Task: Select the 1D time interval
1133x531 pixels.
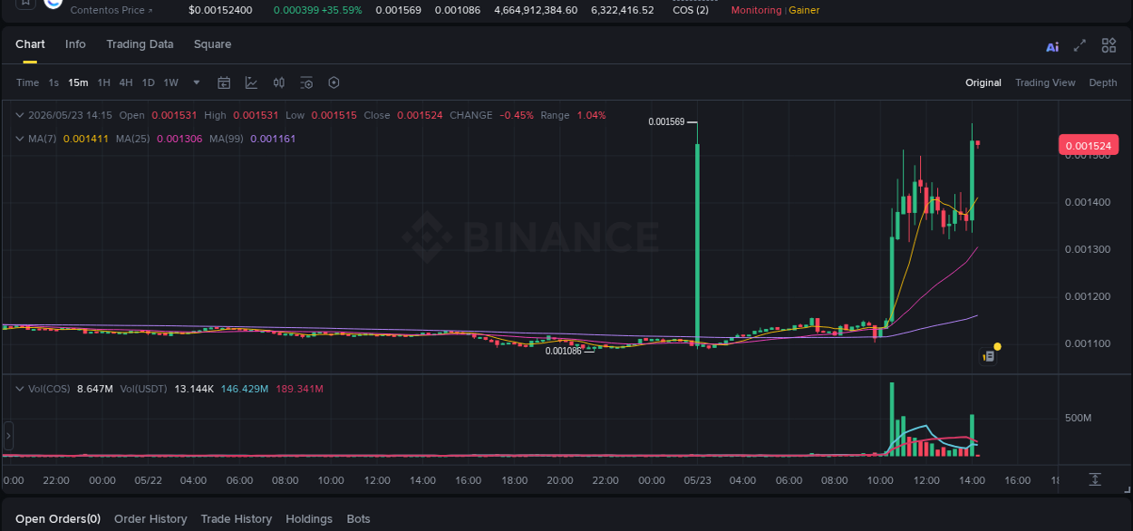Action: [148, 82]
